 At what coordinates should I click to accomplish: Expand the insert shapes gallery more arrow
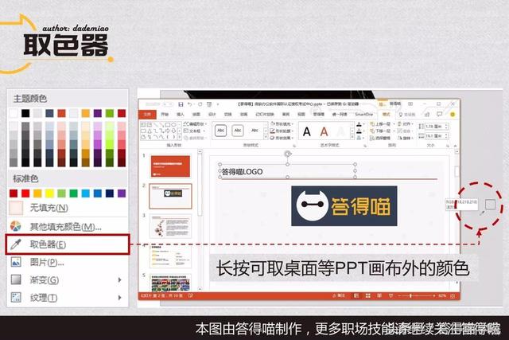[180, 138]
